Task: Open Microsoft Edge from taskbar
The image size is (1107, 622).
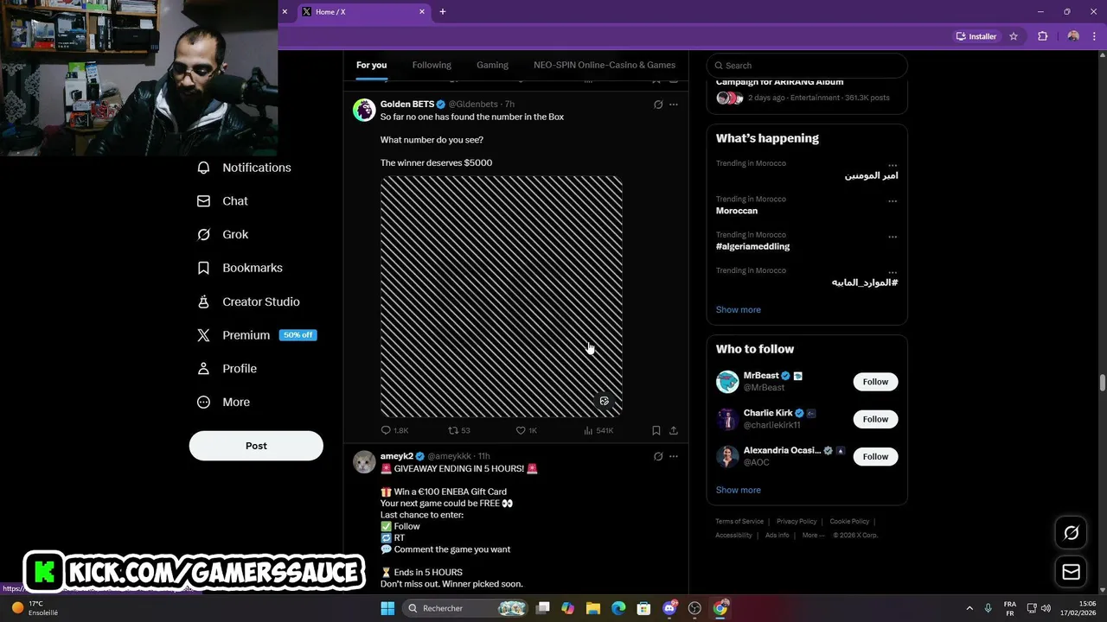Action: click(618, 608)
